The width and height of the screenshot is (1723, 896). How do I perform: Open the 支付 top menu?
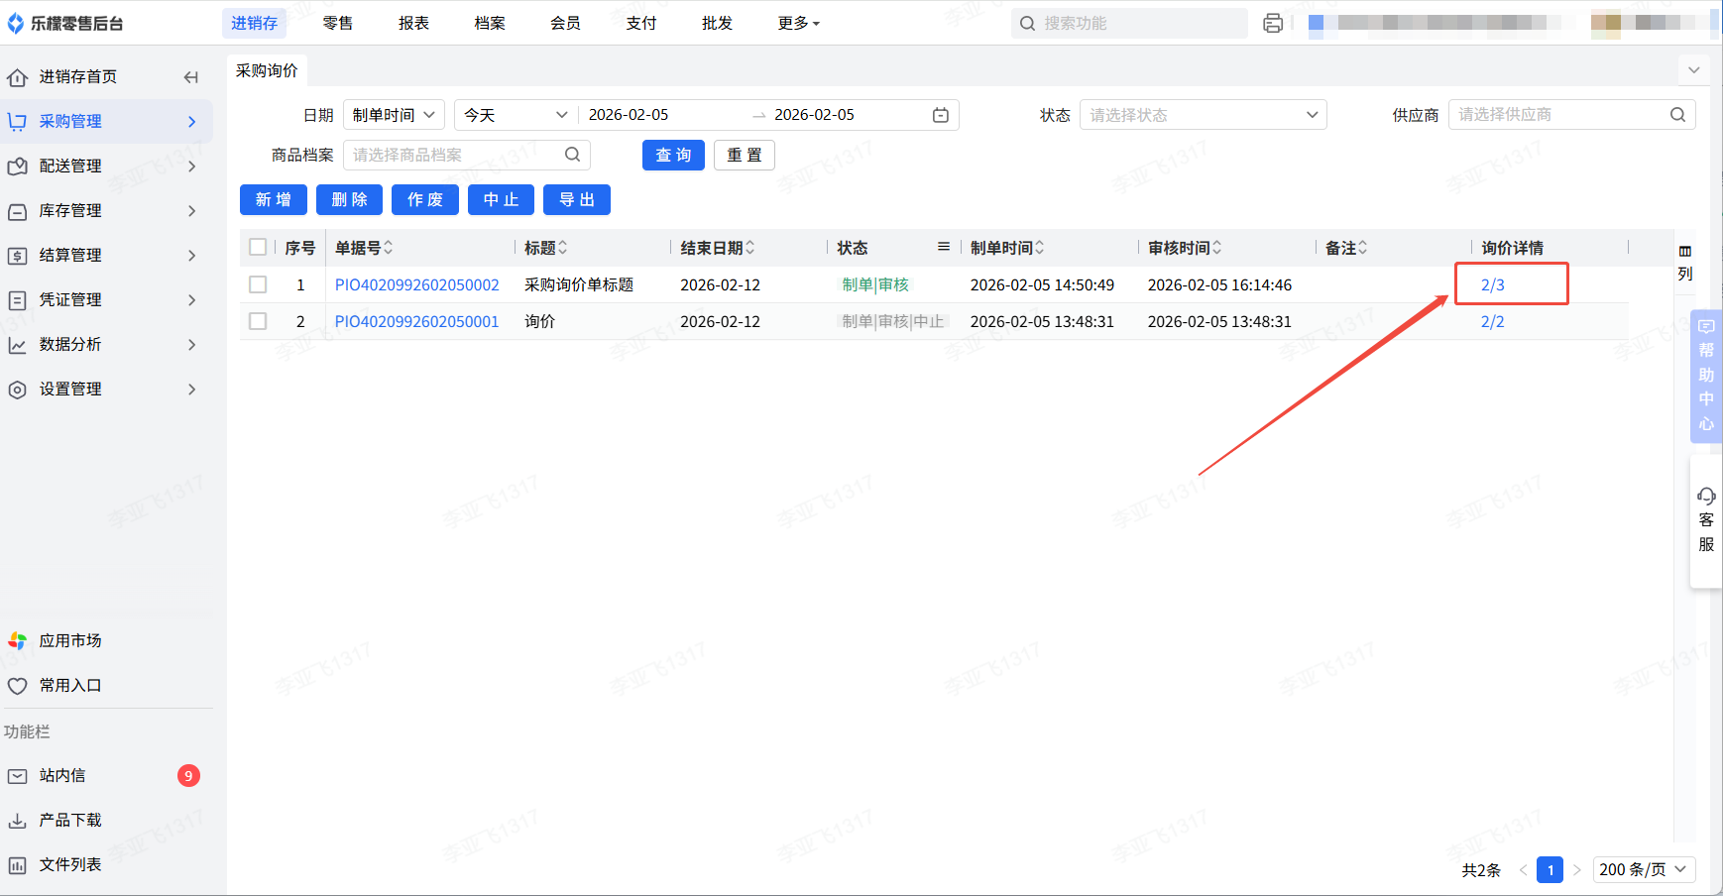641,23
